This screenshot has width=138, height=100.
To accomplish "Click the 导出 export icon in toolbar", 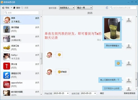I will [x=3, y=8].
